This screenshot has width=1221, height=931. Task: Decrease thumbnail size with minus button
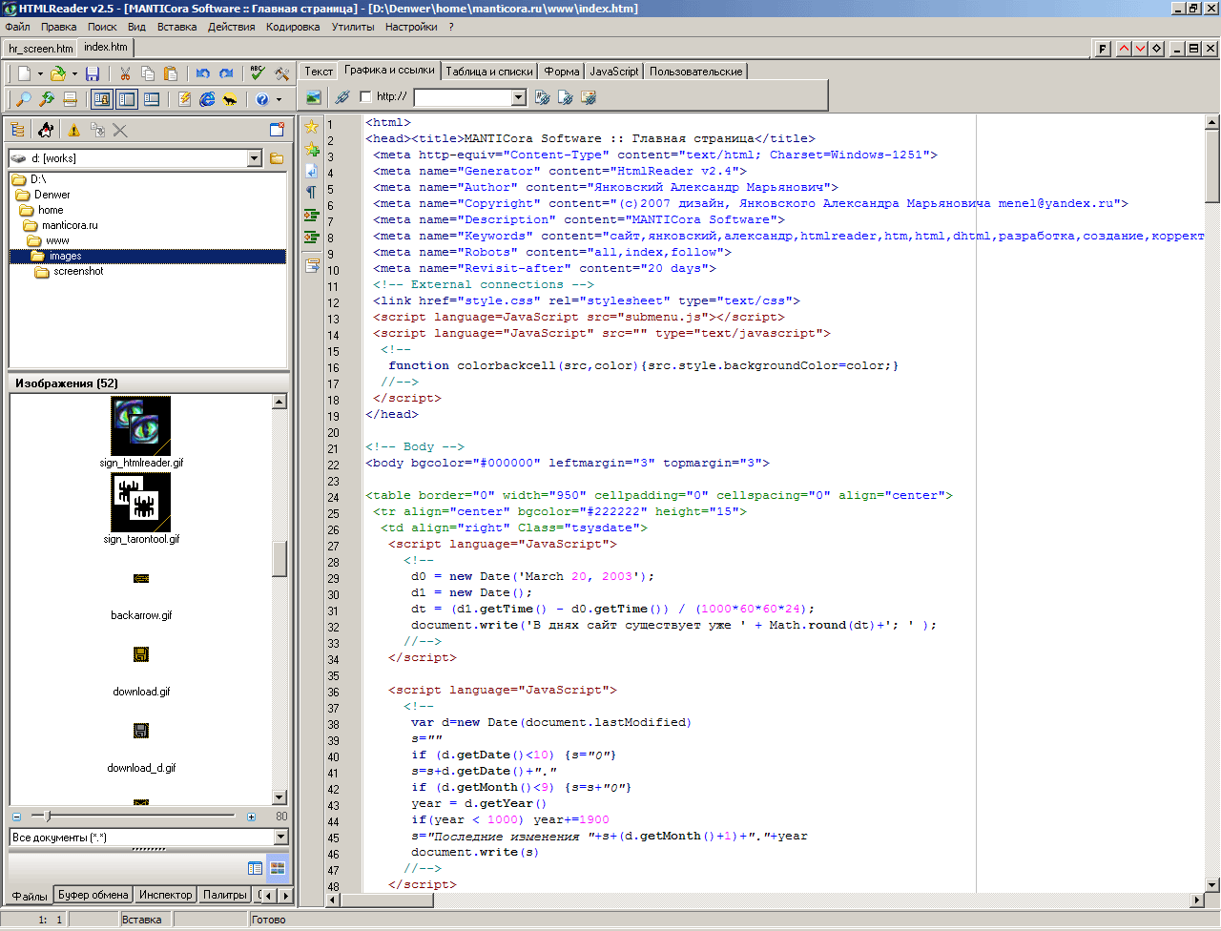16,817
